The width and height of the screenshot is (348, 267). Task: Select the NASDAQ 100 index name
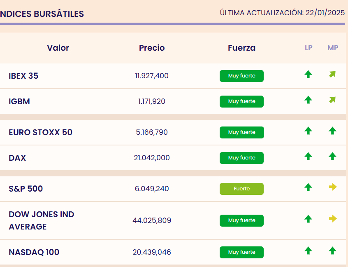tap(34, 252)
